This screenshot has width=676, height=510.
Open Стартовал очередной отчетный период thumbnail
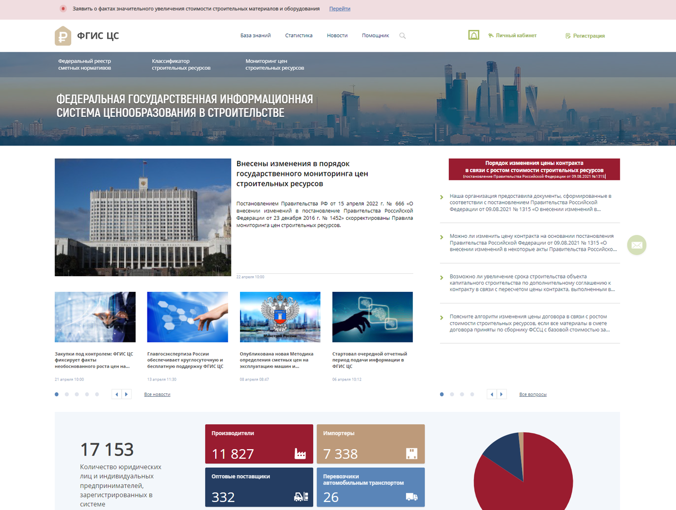point(372,317)
